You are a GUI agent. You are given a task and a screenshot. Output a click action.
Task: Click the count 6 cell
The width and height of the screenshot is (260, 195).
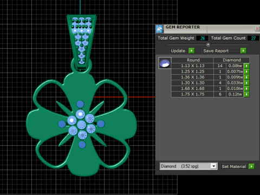220,94
